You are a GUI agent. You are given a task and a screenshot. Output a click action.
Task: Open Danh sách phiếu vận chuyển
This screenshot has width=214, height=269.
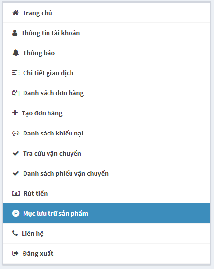[x=106, y=174]
